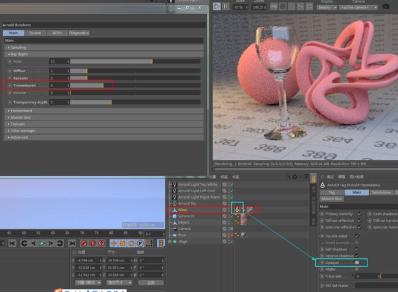Click the Transmission ray depth slider
Image resolution: width=398 pixels, height=292 pixels.
point(135,86)
